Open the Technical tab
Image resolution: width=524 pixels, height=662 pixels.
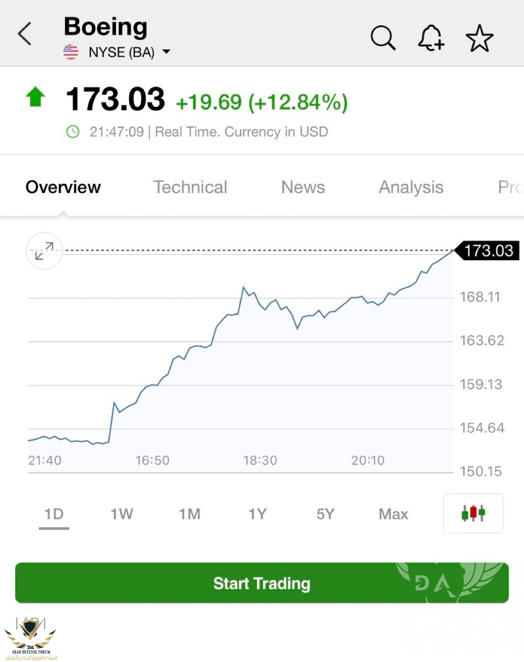[190, 187]
